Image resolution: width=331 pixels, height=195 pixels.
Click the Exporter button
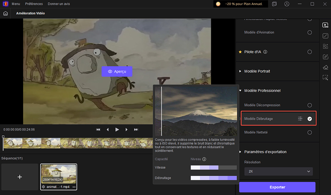[277, 187]
